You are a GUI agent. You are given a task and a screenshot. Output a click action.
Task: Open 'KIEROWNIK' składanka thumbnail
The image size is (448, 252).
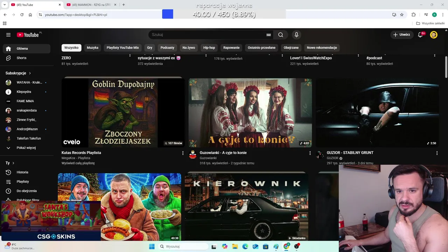click(x=246, y=206)
